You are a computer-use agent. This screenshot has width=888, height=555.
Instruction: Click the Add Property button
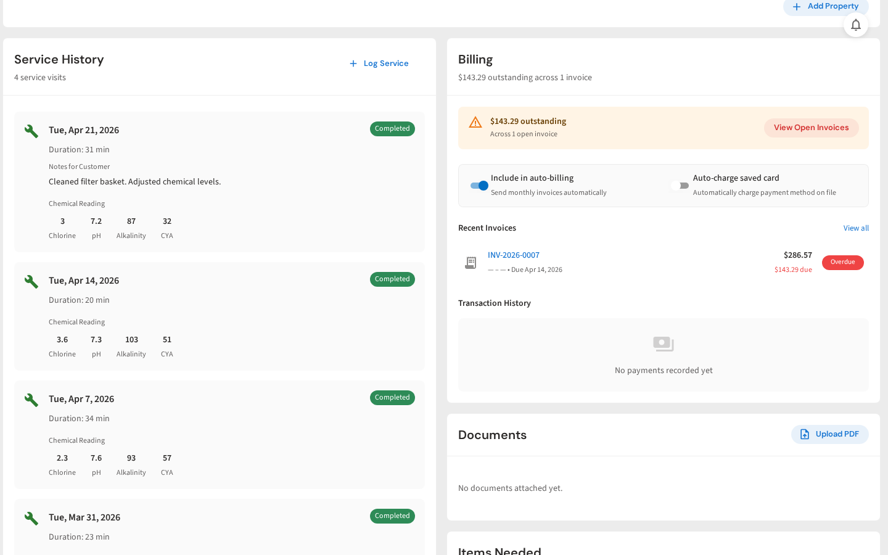pyautogui.click(x=826, y=7)
